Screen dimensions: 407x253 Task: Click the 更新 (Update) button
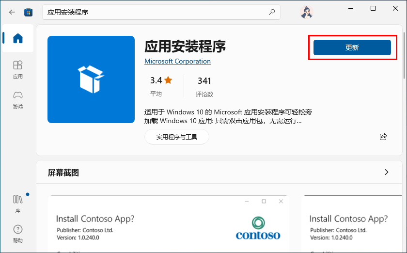352,47
